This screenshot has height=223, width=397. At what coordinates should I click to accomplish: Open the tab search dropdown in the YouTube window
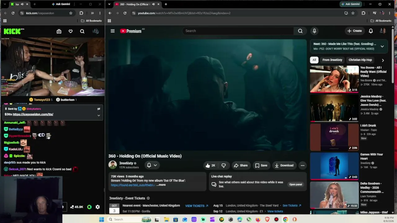[x=109, y=4]
